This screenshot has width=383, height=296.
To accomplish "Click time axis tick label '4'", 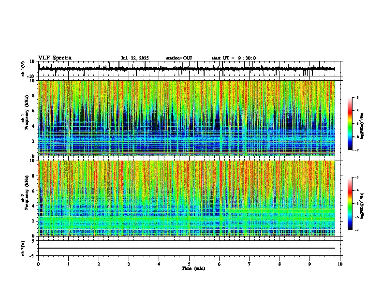I will coord(159,264).
